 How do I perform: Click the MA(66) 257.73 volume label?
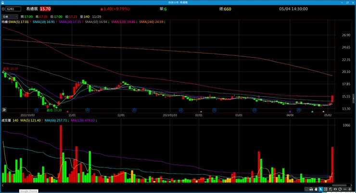(56, 120)
